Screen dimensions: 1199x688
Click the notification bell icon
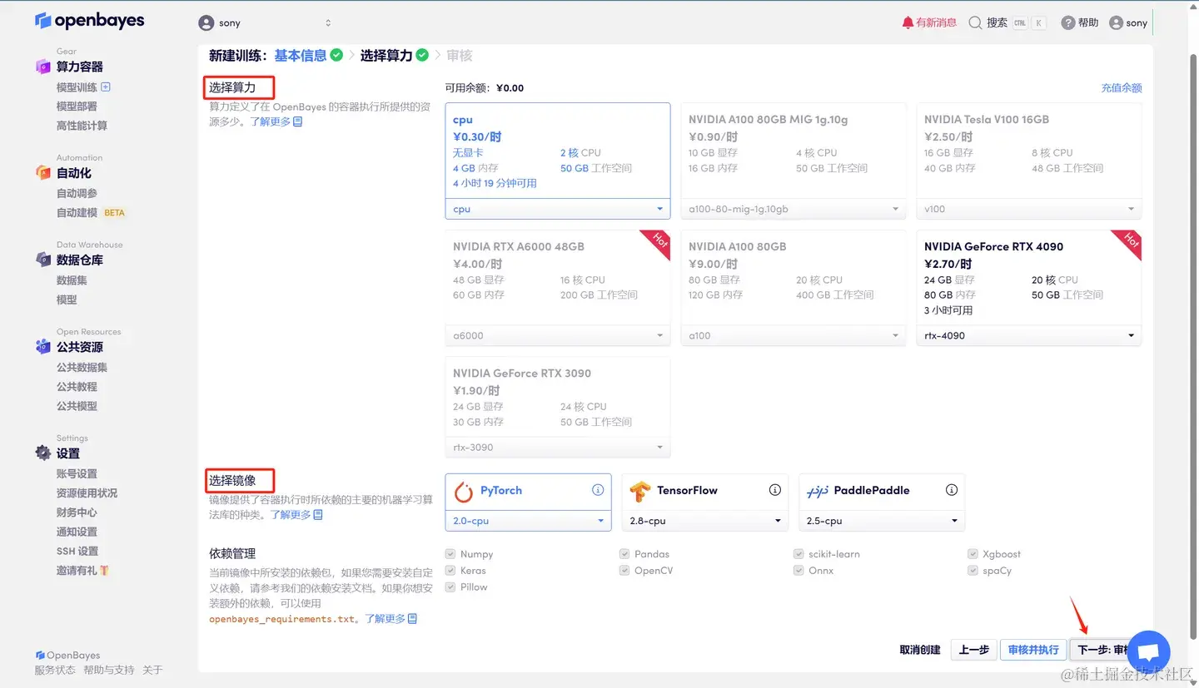click(x=908, y=22)
